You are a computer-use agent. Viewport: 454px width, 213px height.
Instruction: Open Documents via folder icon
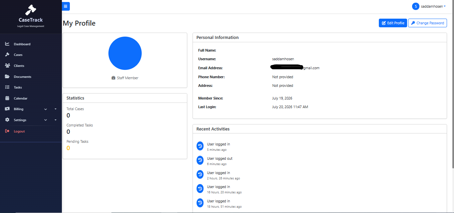coord(7,77)
